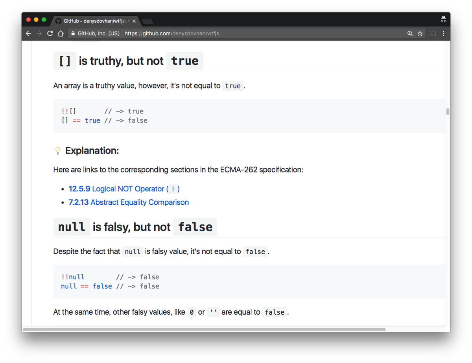Screen dimensions: 472x363
Task: Click the 'null is falsy, but not false' heading
Action: 135,227
